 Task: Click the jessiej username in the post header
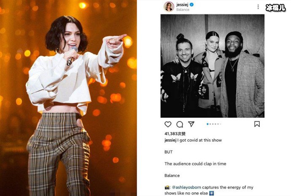point(182,5)
